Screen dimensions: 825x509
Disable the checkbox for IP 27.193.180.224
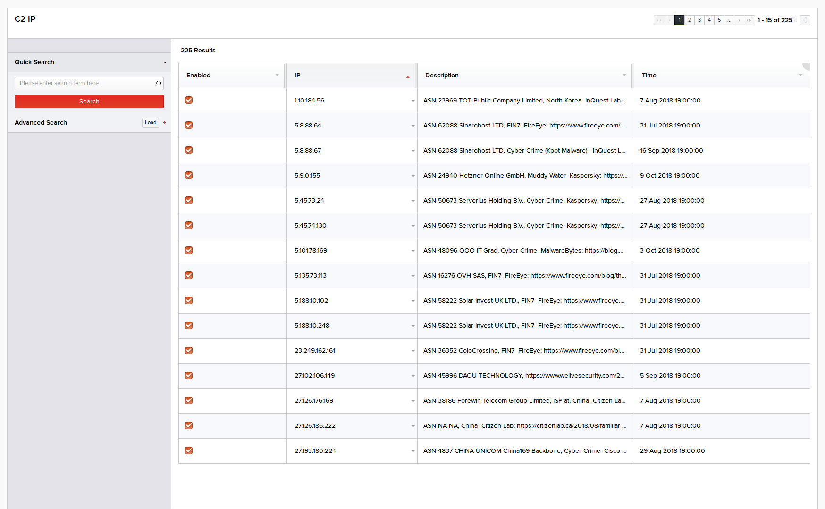coord(189,450)
